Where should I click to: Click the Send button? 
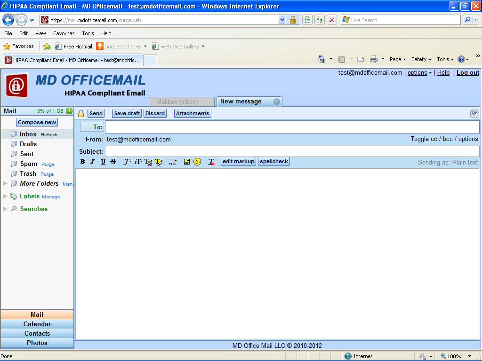[x=96, y=113]
